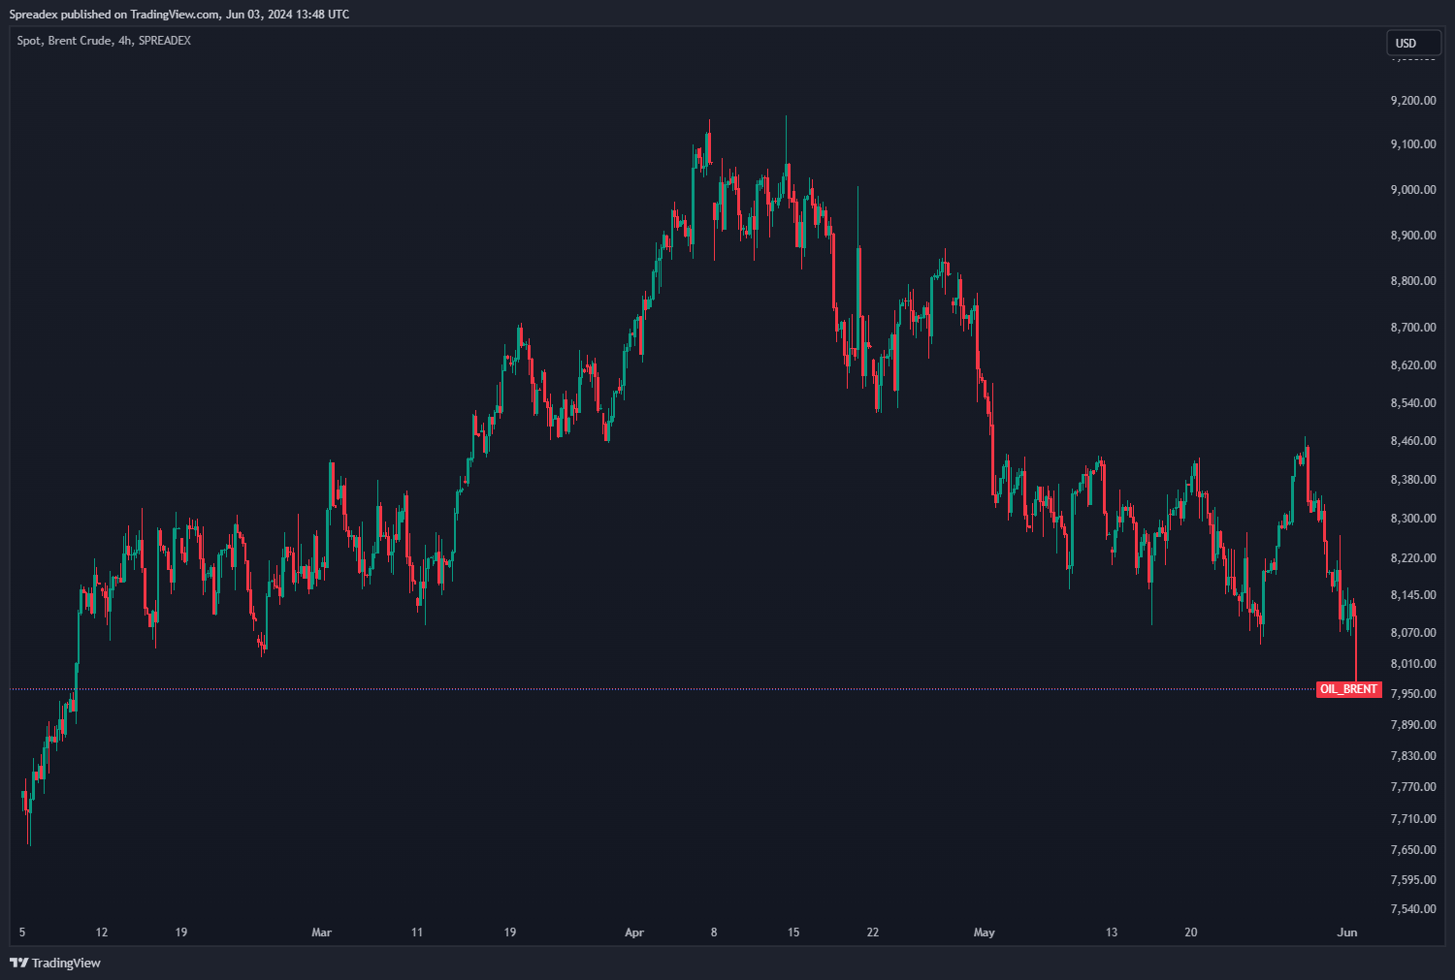Image resolution: width=1455 pixels, height=980 pixels.
Task: Select the 8,070.00 price axis label
Action: click(1413, 633)
